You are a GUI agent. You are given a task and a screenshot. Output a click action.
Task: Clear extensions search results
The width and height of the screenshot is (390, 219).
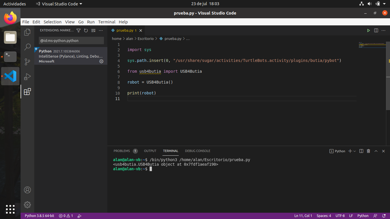click(93, 30)
